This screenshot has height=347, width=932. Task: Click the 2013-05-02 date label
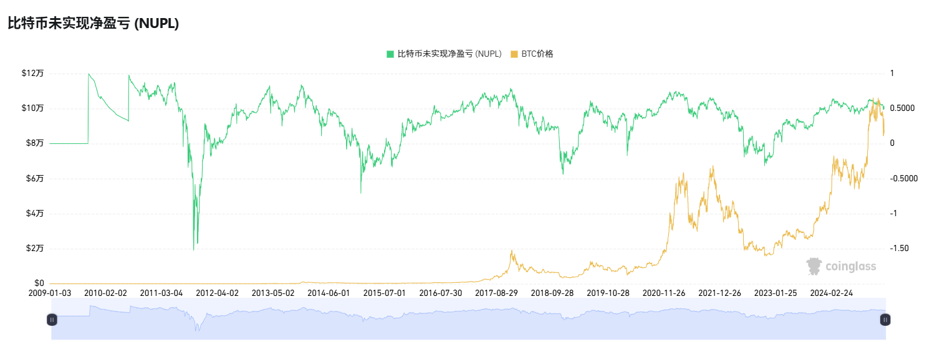[x=273, y=293]
